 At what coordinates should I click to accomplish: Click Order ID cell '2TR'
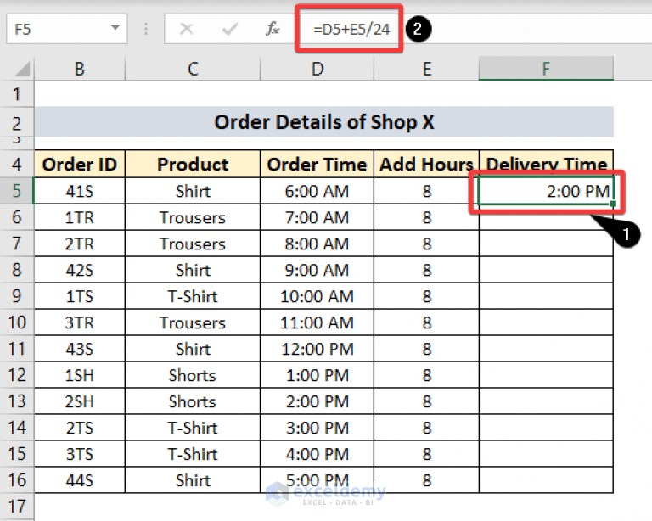coord(80,244)
